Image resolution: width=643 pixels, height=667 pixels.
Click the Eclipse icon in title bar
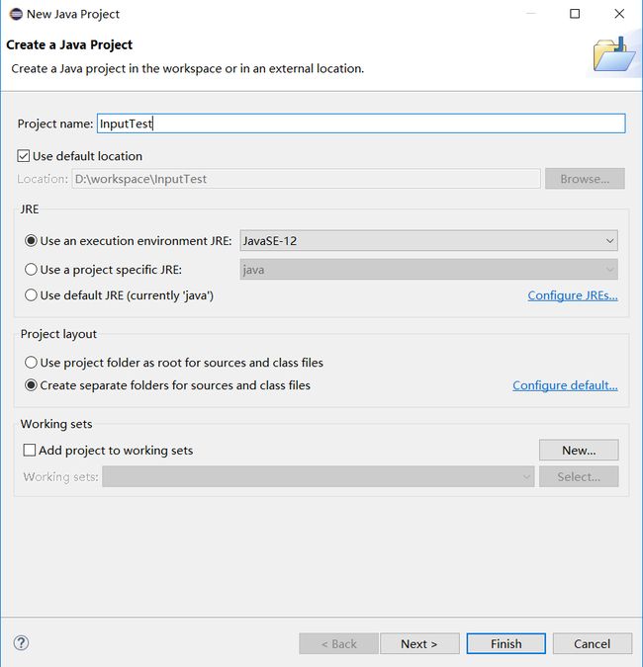pyautogui.click(x=16, y=14)
